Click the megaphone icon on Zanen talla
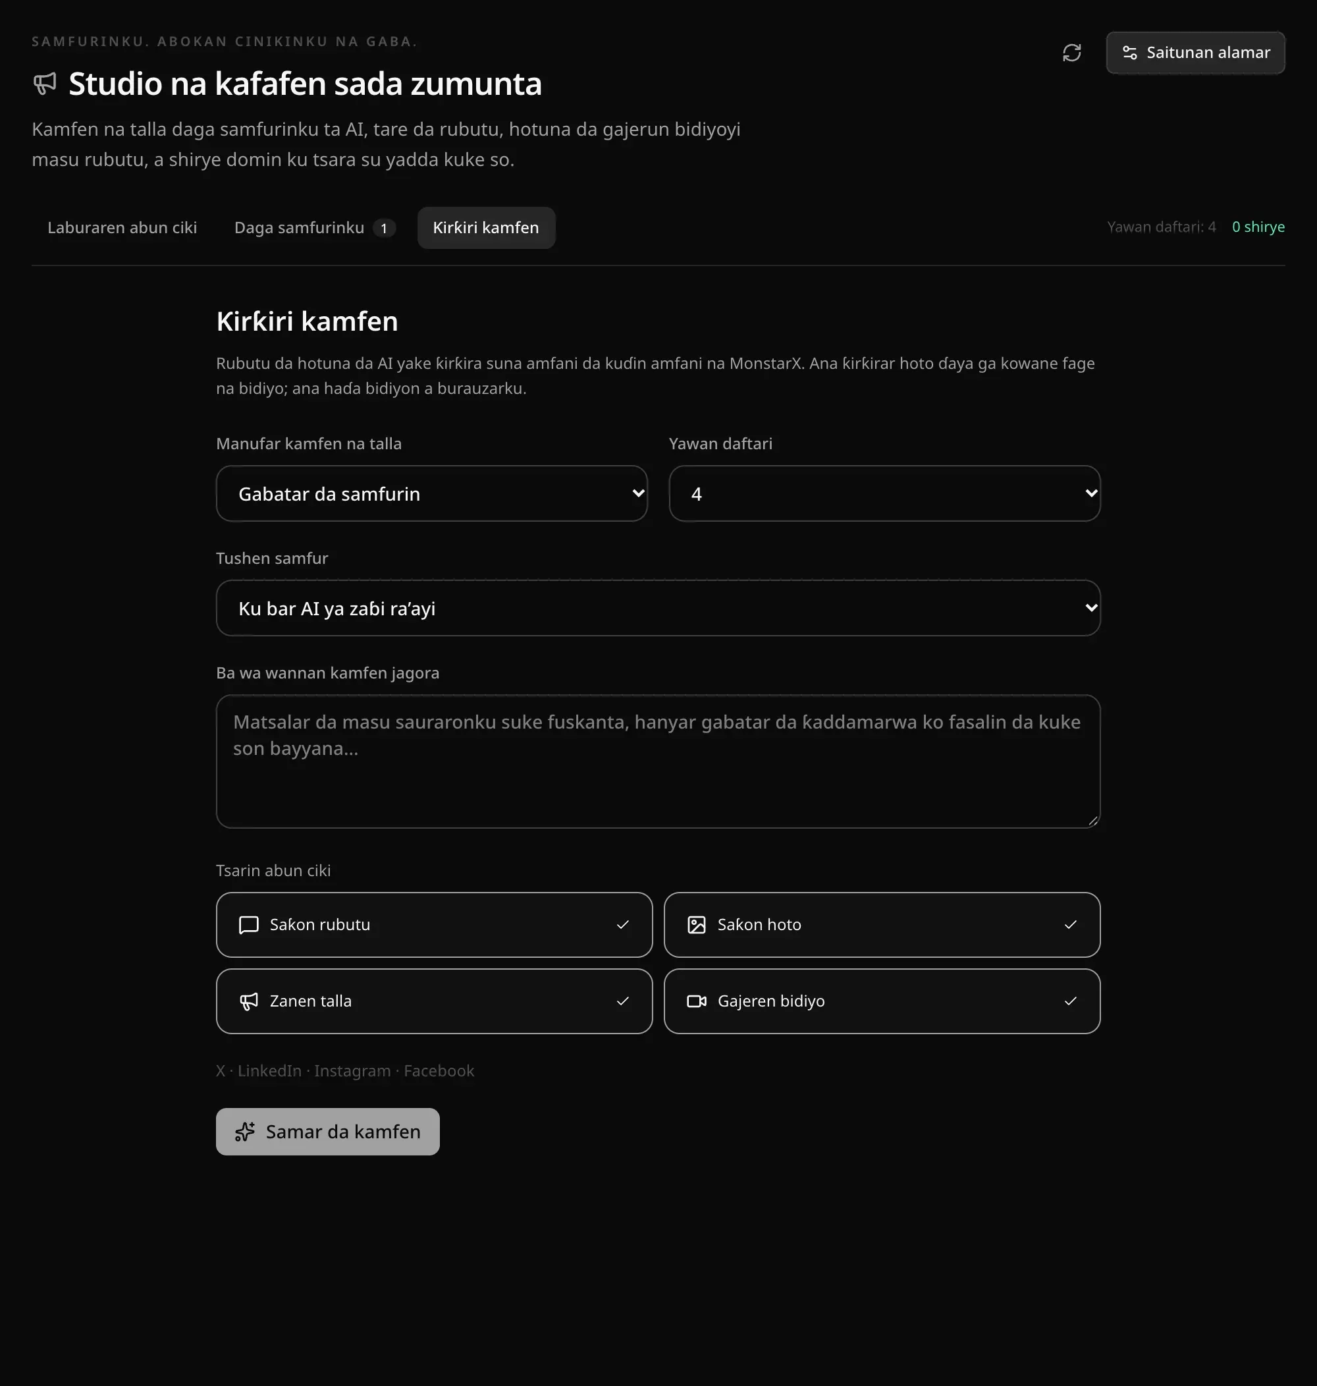Image resolution: width=1317 pixels, height=1386 pixels. (x=248, y=1001)
